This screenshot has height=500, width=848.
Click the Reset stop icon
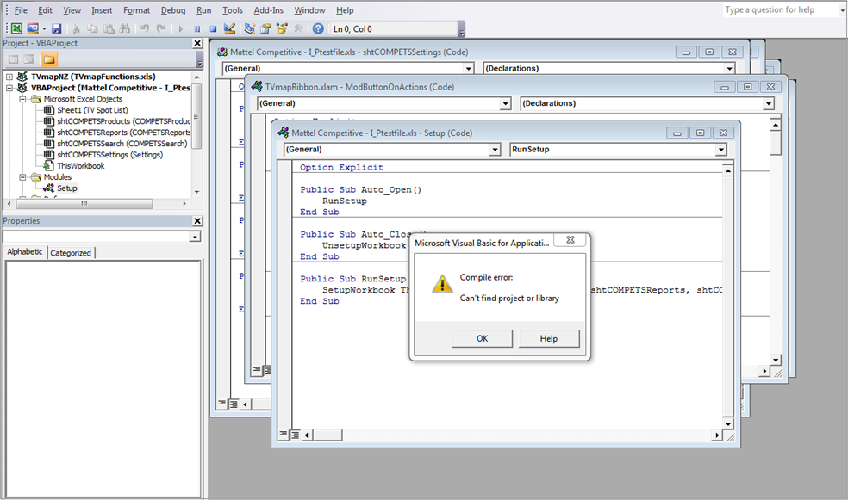(x=213, y=28)
